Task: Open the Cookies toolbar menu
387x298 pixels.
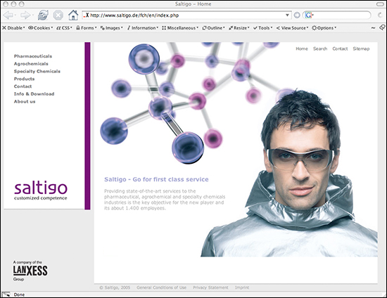Action: point(41,28)
